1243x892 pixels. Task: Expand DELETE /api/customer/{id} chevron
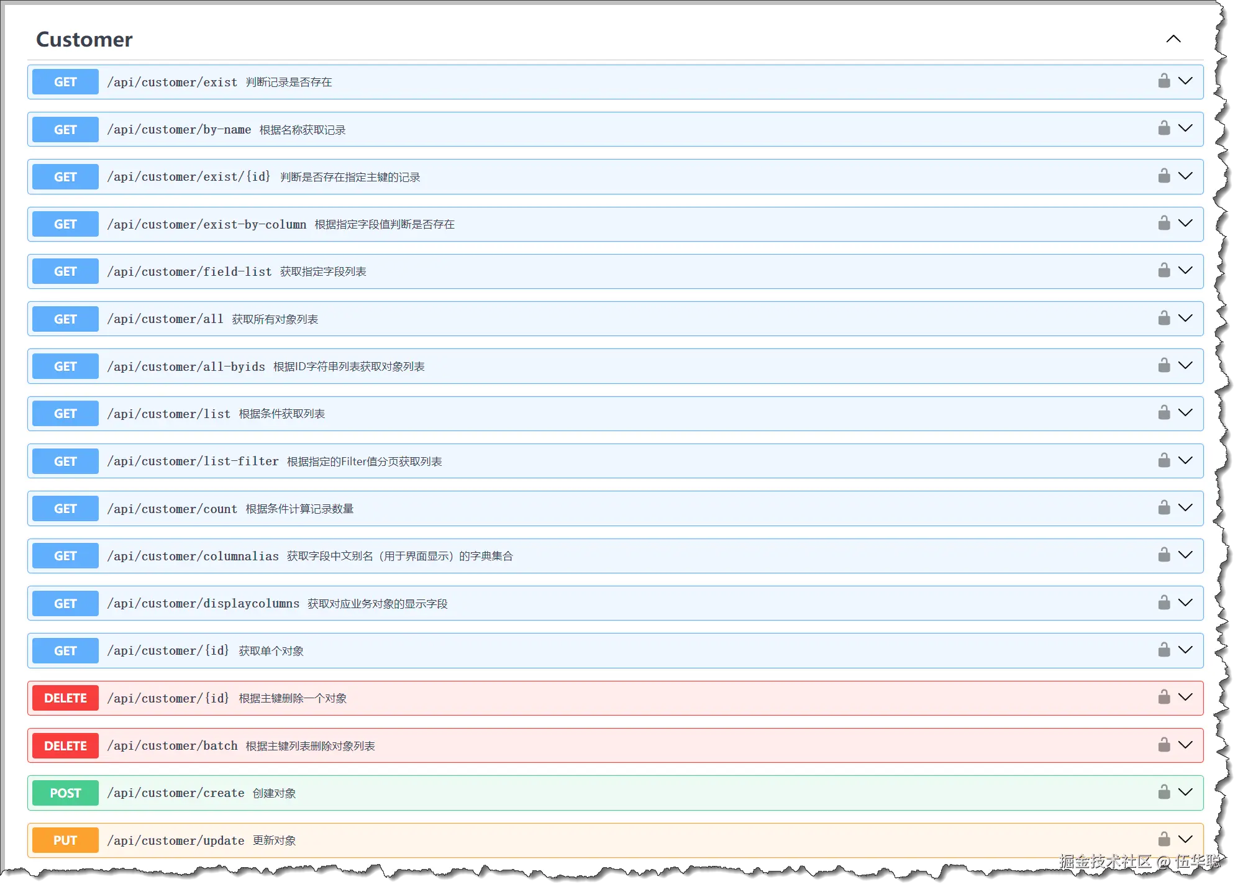click(x=1185, y=698)
